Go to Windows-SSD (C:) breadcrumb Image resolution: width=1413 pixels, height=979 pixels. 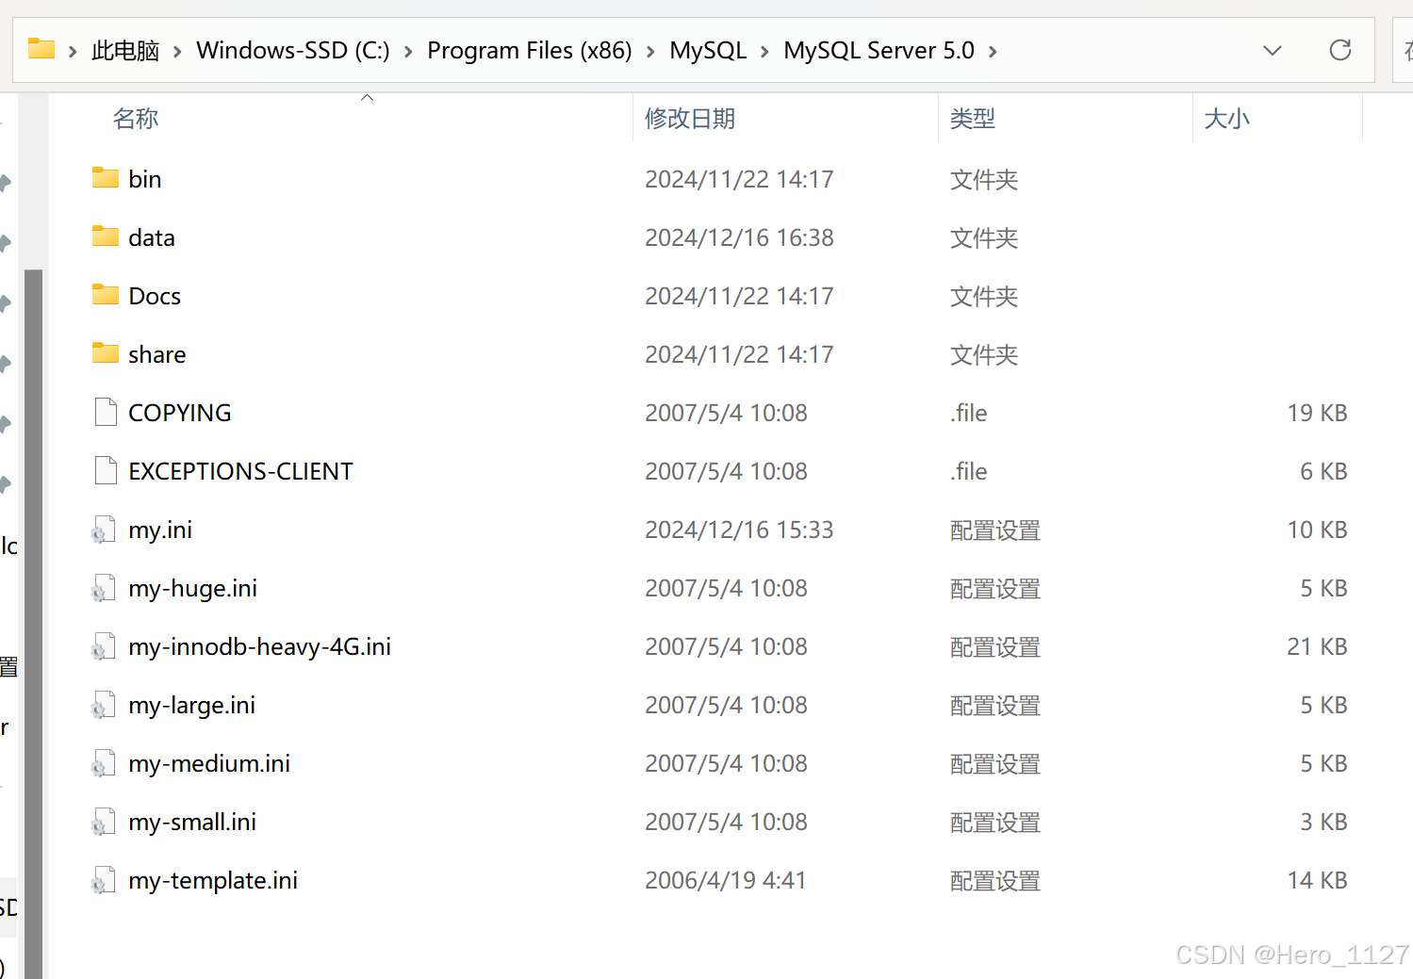293,50
